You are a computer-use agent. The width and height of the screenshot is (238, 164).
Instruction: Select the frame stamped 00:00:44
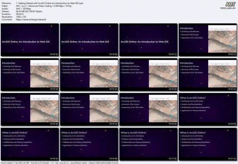(148, 109)
